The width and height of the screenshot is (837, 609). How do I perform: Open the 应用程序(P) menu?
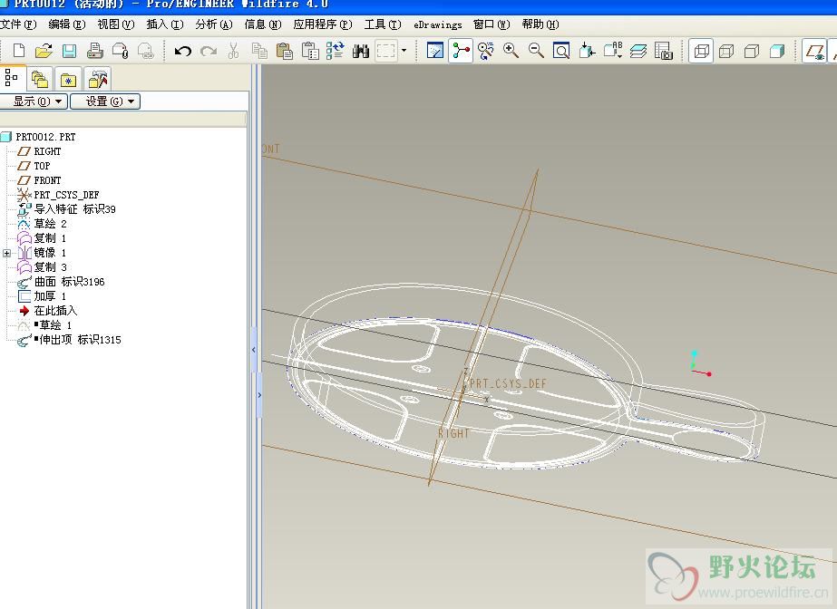[x=323, y=24]
